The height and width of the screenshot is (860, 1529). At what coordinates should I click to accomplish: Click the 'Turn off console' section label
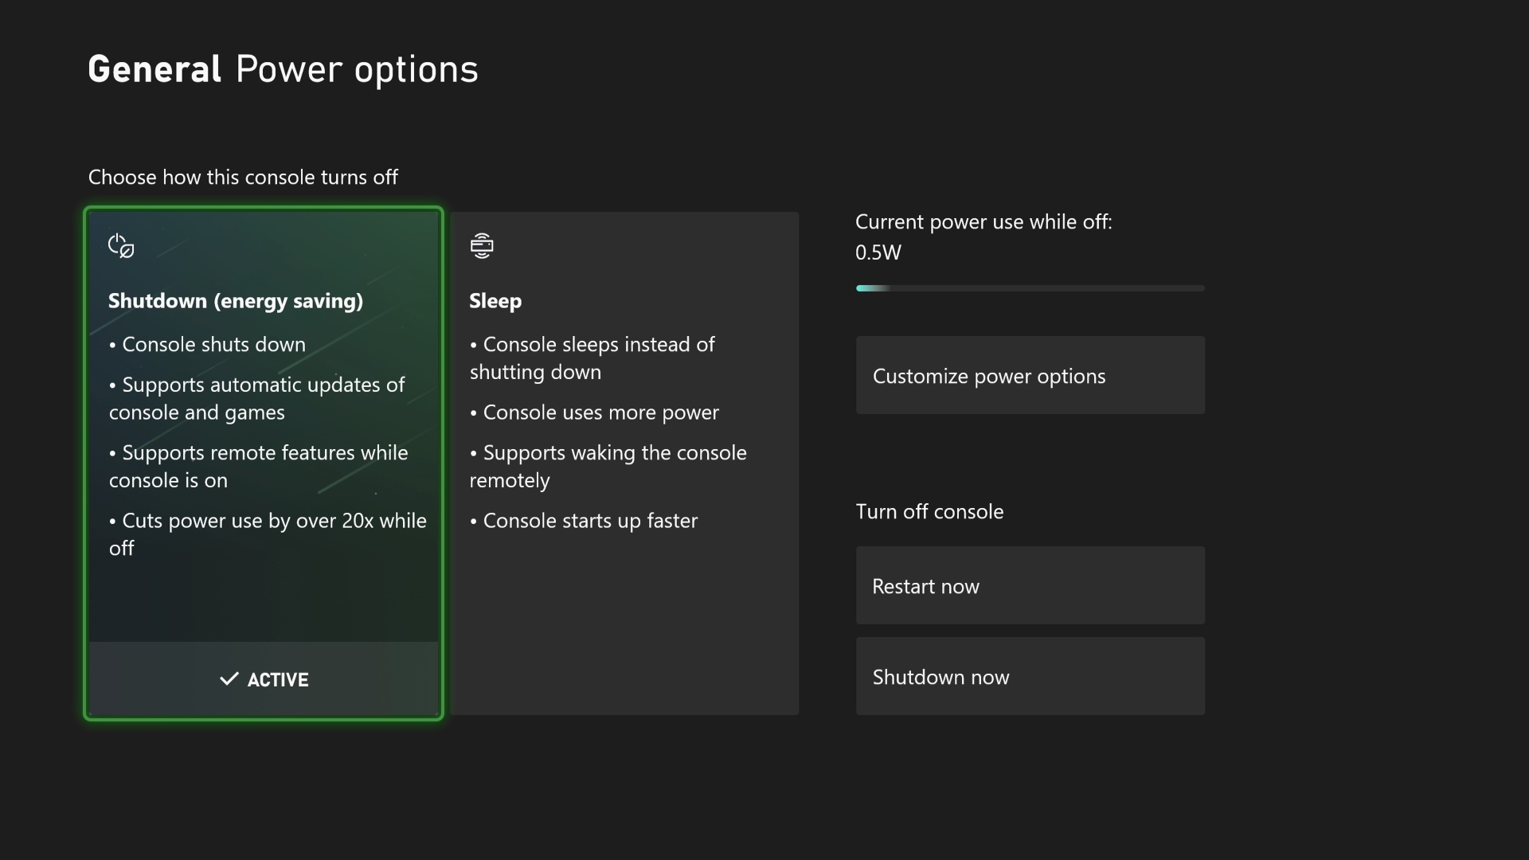click(929, 511)
